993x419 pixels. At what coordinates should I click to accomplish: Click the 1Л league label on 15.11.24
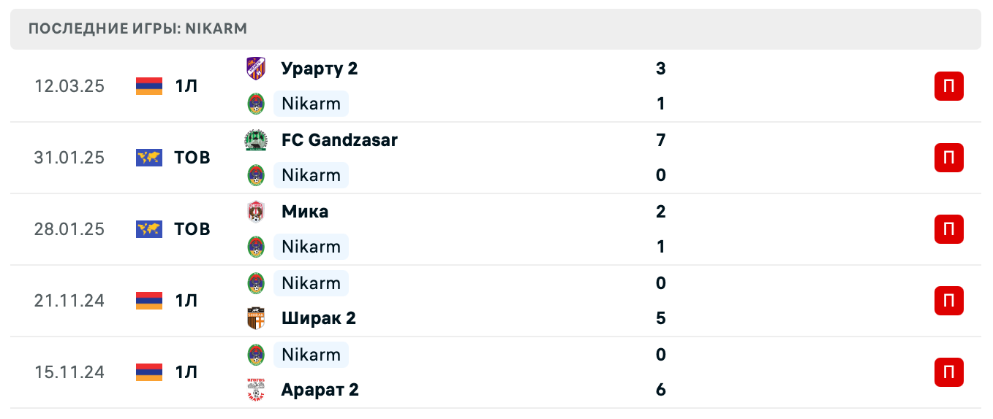tap(186, 372)
